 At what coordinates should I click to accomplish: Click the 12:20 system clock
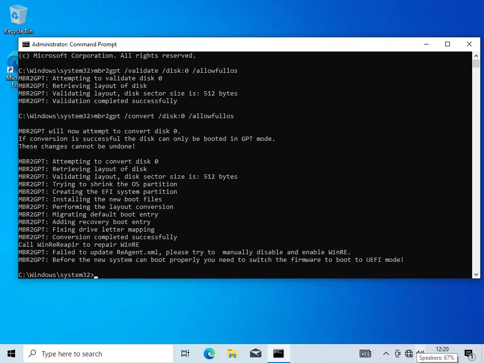[442, 349]
